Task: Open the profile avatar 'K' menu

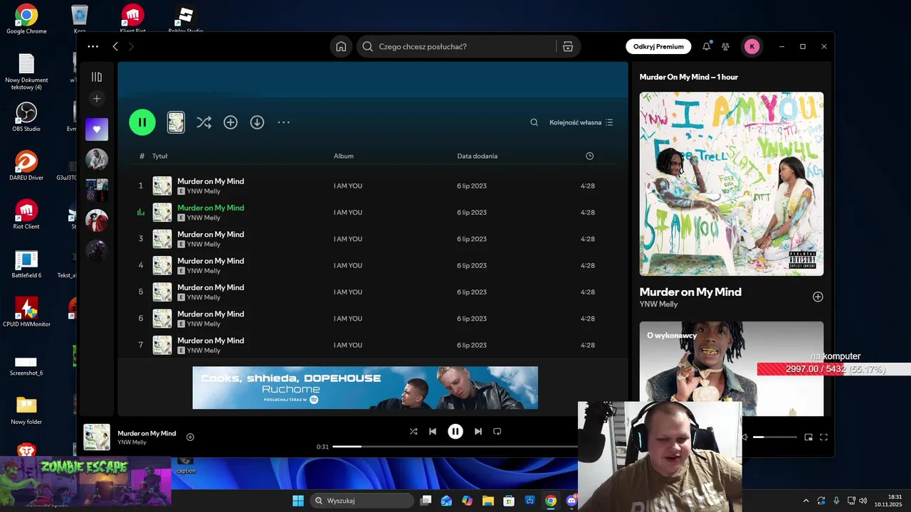Action: pyautogui.click(x=752, y=46)
